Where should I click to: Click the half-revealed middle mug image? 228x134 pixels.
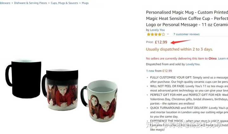click(x=60, y=90)
